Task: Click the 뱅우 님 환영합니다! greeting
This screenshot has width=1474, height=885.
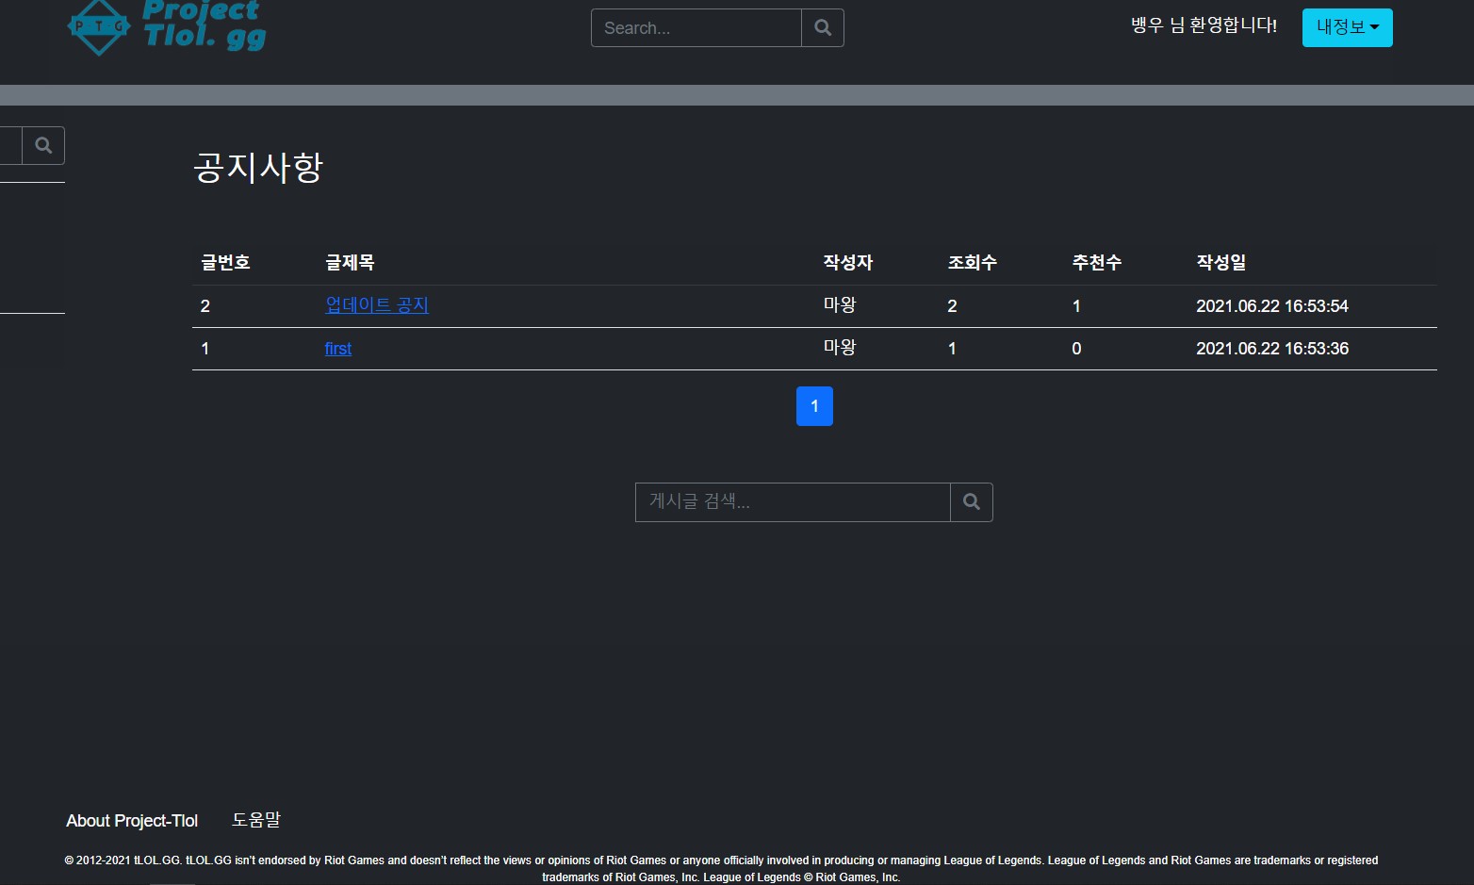Action: click(x=1204, y=25)
